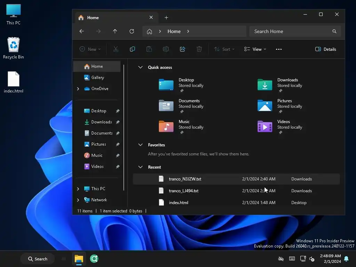
Task: Open notifications bell in system tray
Action: pyautogui.click(x=347, y=259)
